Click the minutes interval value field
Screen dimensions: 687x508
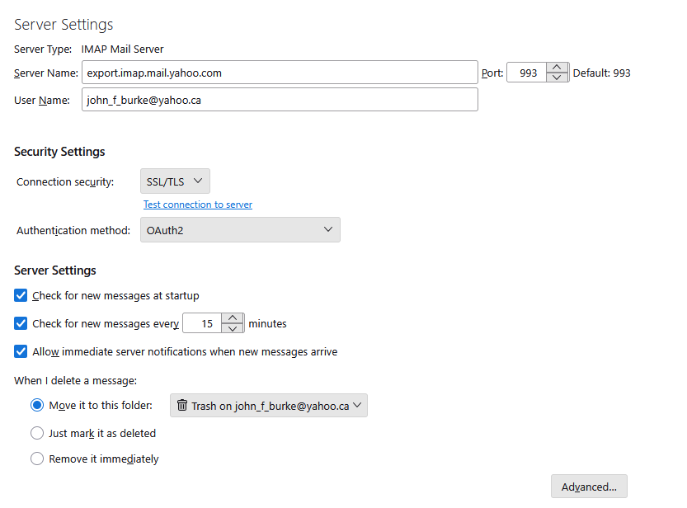pos(205,323)
